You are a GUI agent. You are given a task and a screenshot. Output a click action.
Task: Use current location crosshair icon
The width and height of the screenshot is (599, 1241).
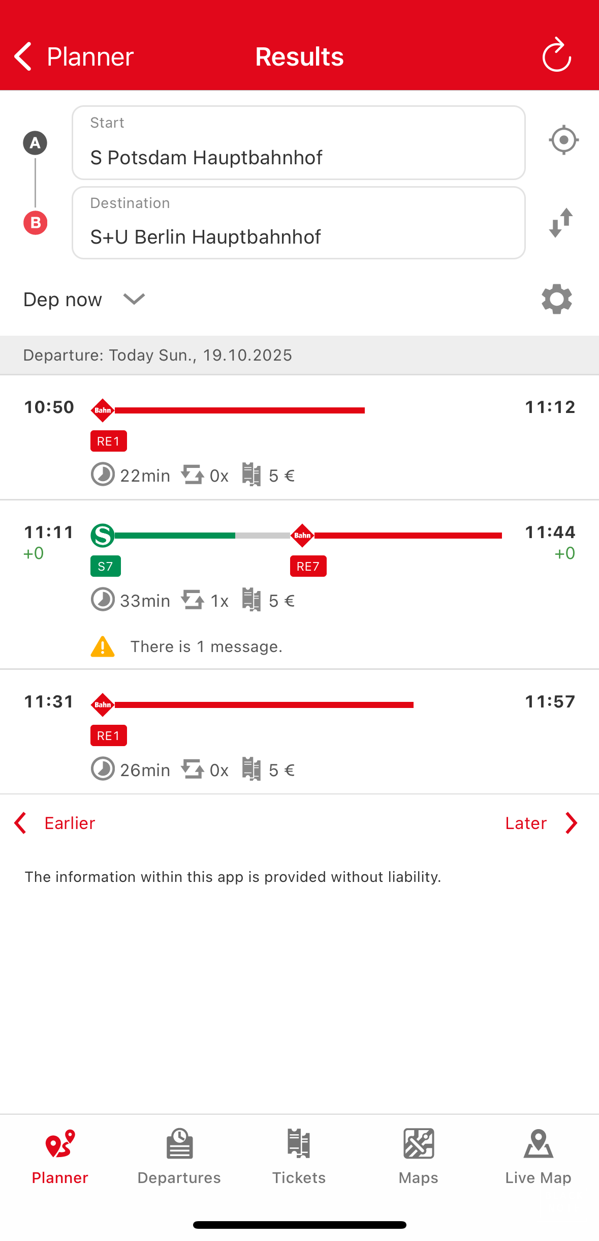click(x=563, y=140)
